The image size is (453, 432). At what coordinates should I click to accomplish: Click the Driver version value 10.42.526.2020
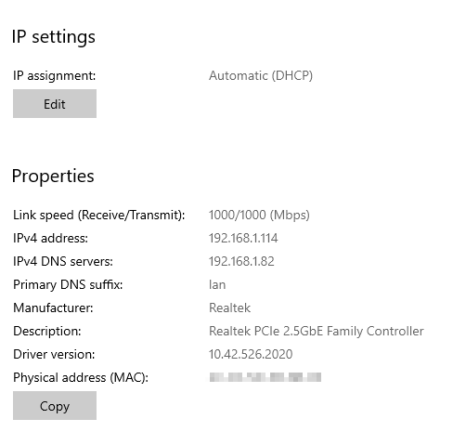coord(251,354)
